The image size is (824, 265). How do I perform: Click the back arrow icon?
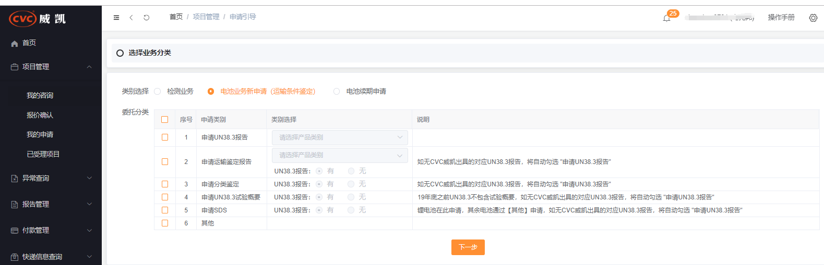point(132,17)
